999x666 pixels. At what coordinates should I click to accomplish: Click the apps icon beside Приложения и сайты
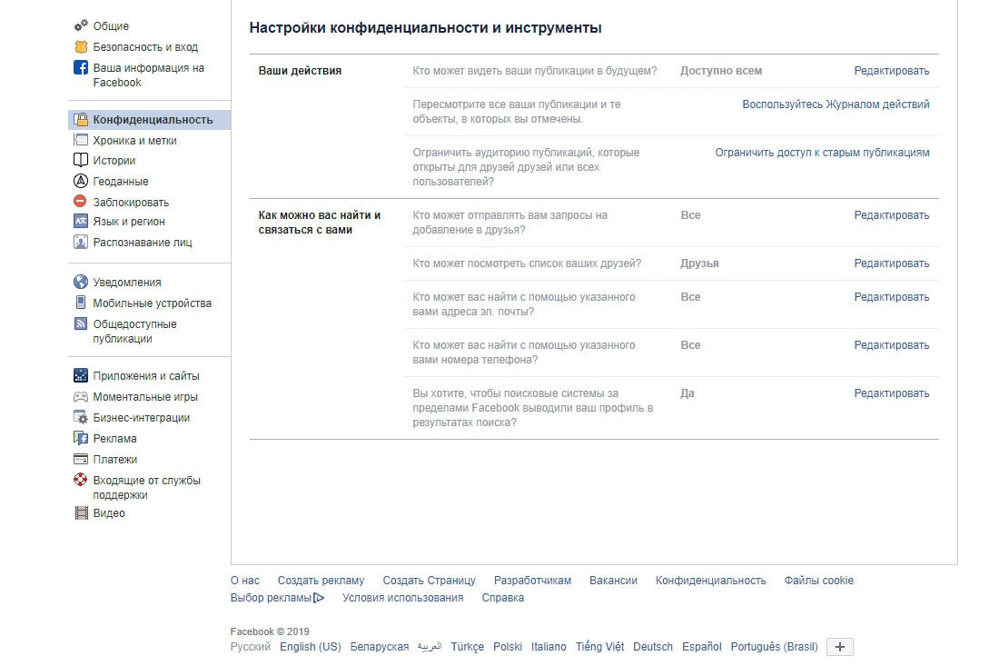click(81, 375)
